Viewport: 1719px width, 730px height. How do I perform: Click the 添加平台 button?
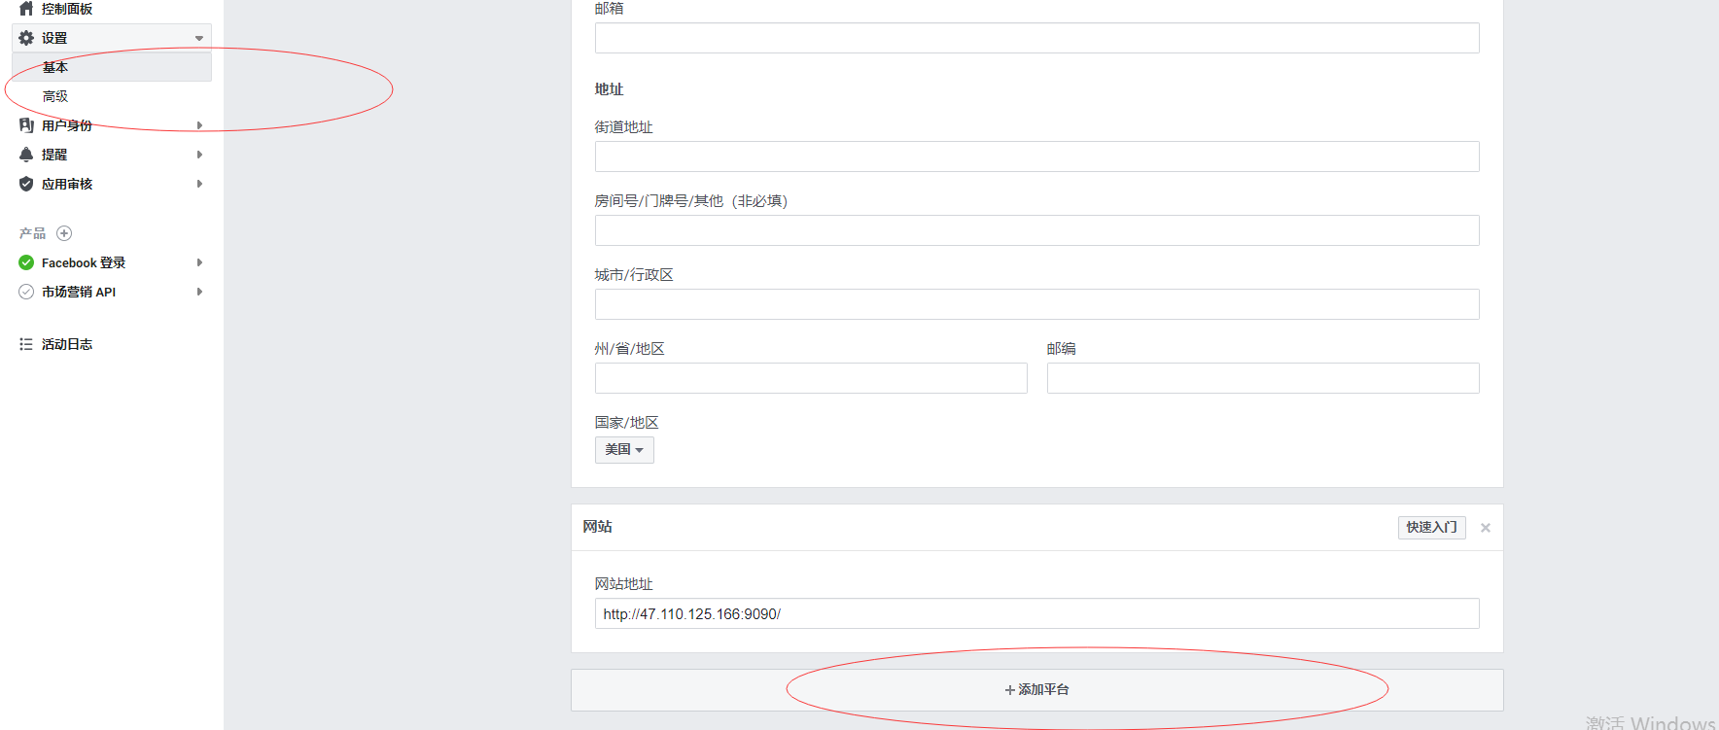coord(1036,690)
